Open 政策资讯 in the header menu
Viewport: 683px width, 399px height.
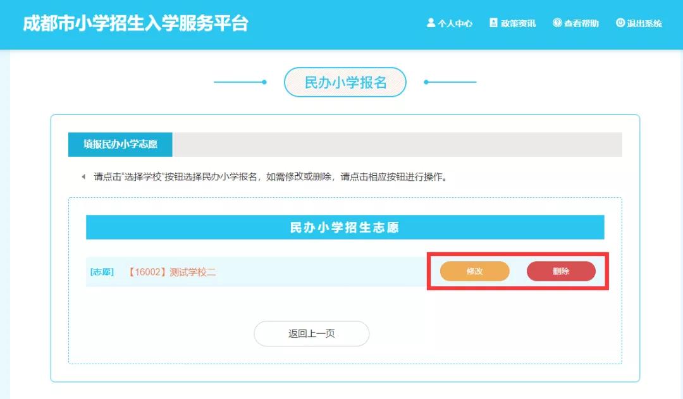pyautogui.click(x=519, y=23)
